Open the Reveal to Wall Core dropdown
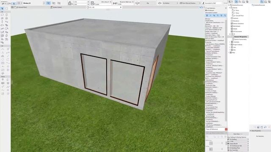The height and width of the screenshot is (152, 271). coord(126,2)
